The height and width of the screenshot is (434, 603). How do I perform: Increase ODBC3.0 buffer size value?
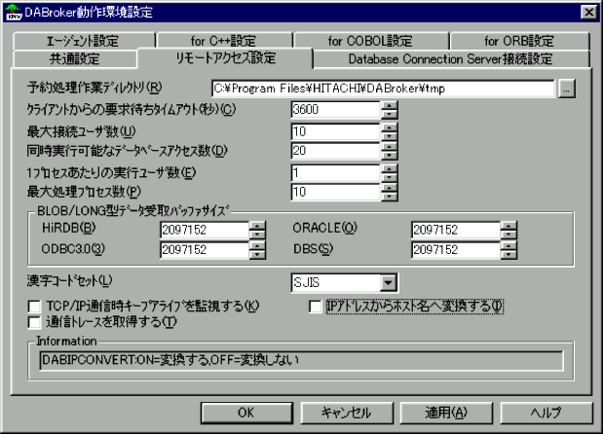coord(257,246)
